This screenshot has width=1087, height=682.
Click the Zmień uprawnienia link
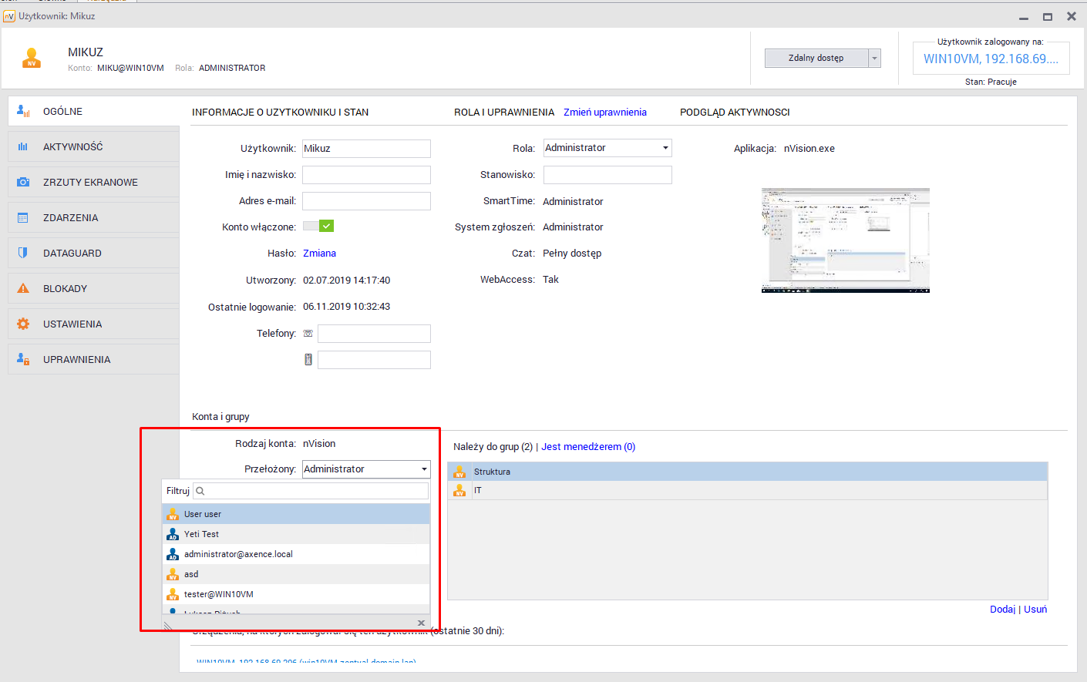(604, 113)
